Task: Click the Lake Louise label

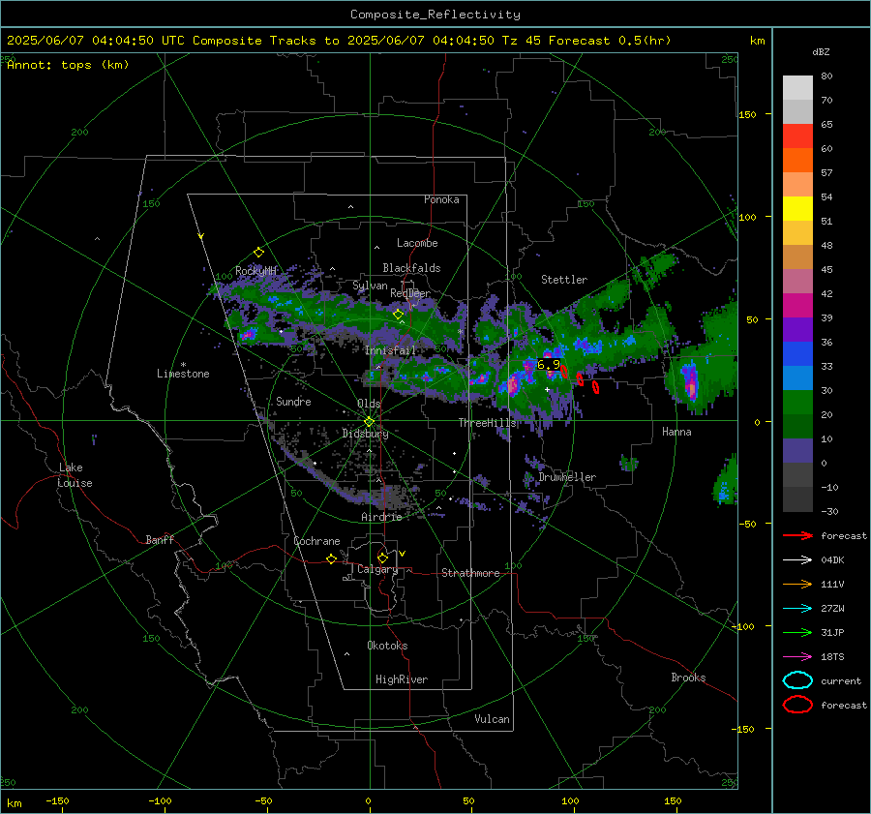Action: pos(75,475)
